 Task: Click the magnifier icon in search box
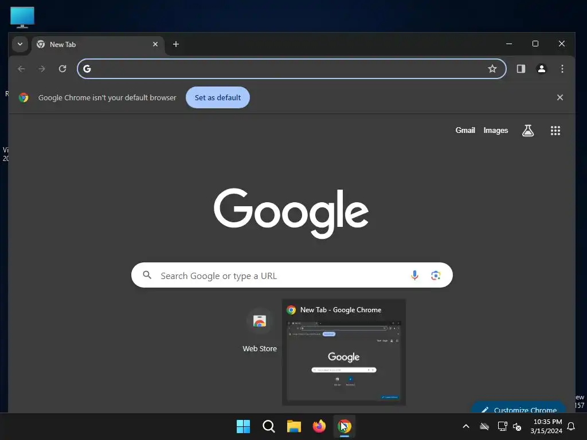[x=147, y=276]
